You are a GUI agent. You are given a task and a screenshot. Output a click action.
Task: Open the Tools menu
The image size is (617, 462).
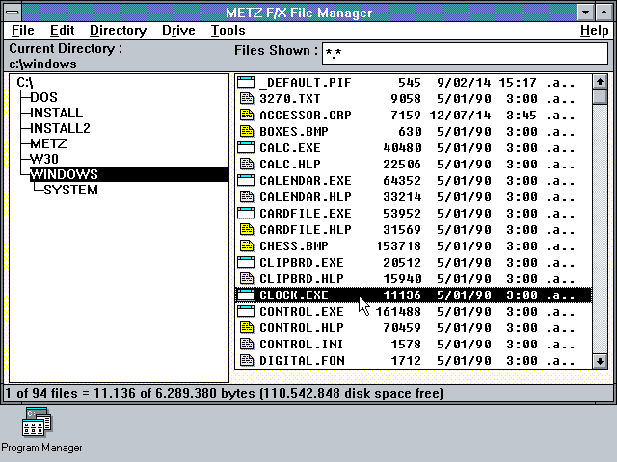pyautogui.click(x=228, y=30)
